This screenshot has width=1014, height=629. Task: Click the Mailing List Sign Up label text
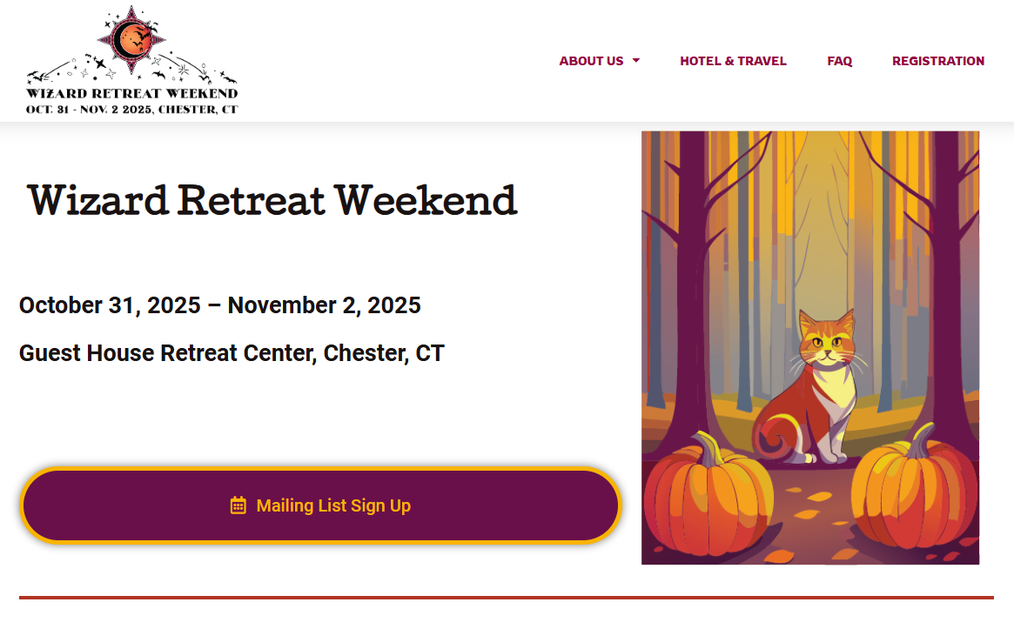click(x=333, y=505)
